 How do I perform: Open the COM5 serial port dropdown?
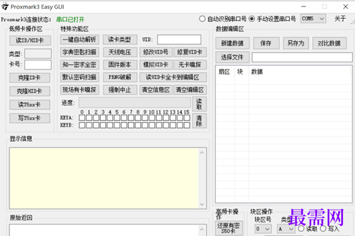coord(313,18)
